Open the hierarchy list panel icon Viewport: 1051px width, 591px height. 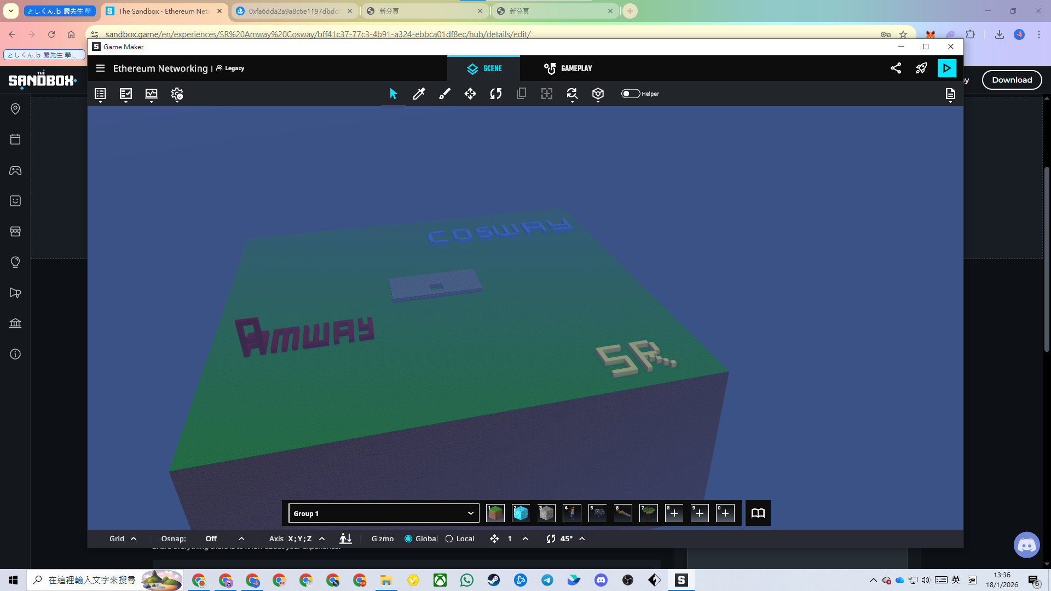100,94
